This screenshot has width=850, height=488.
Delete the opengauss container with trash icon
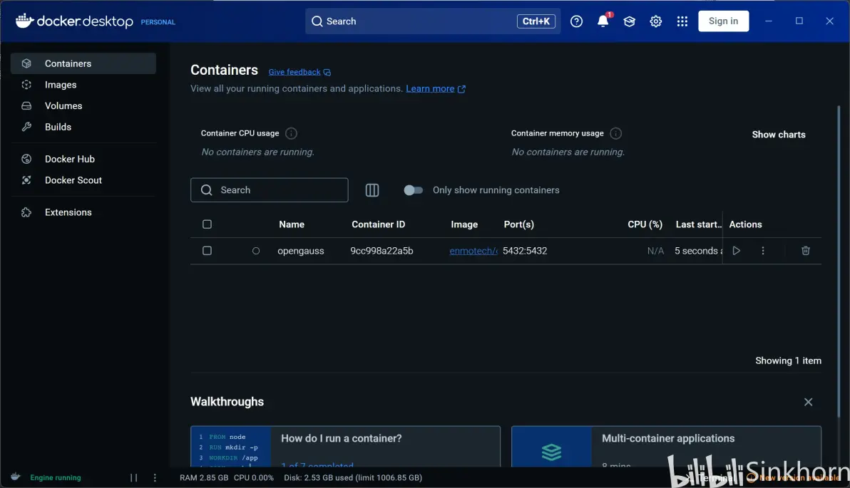click(806, 251)
